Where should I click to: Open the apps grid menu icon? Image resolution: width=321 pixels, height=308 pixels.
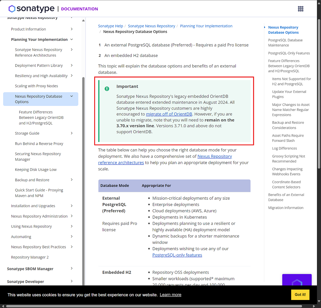coord(301,9)
